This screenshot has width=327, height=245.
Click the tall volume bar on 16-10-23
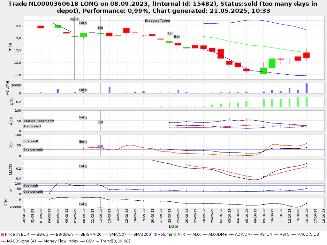[307, 88]
